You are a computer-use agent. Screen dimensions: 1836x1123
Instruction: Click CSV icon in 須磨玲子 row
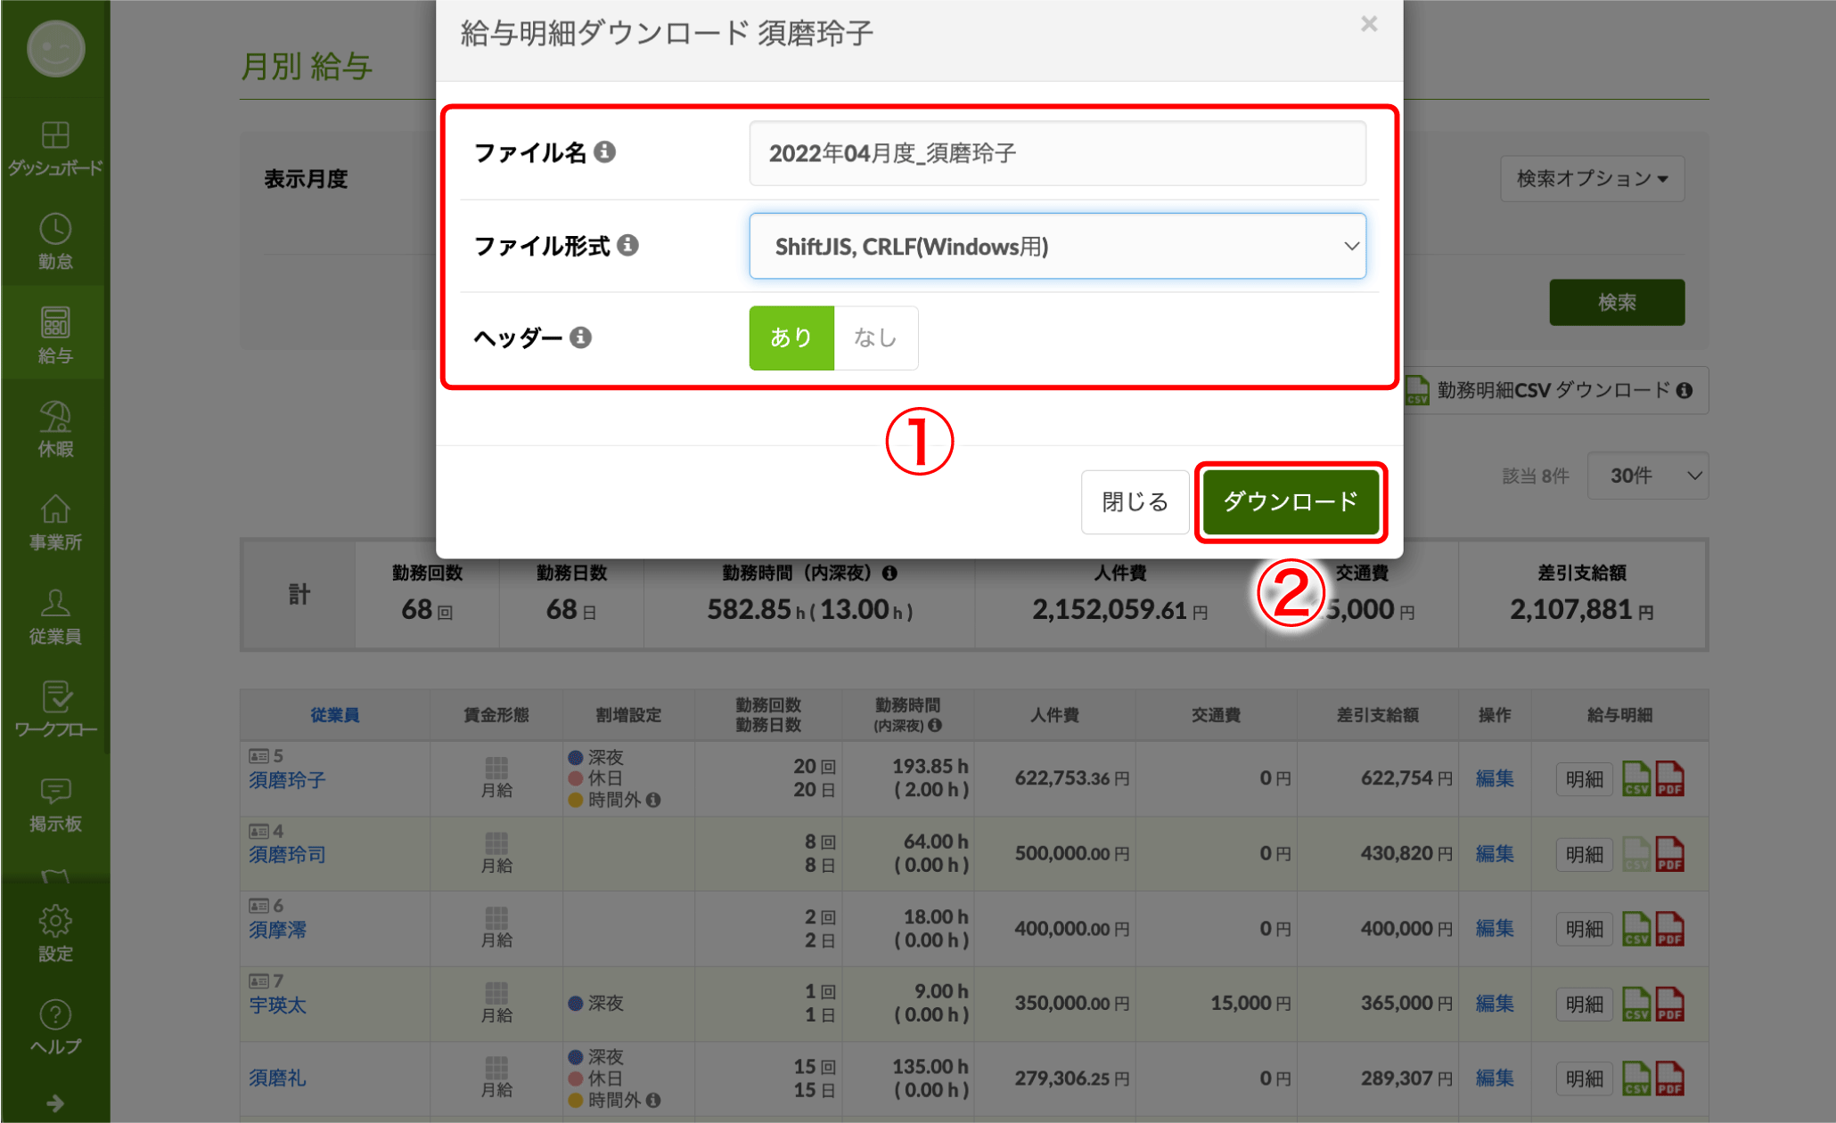[1635, 778]
